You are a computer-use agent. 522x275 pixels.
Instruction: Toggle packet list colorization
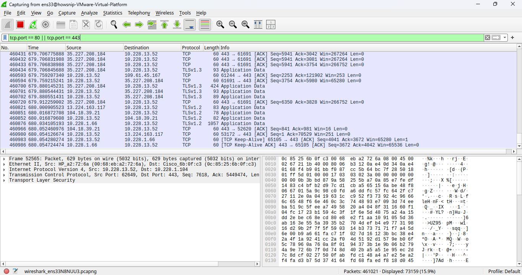tap(205, 24)
